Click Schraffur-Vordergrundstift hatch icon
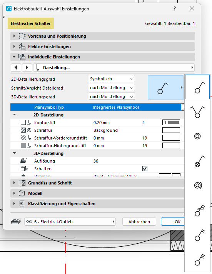 point(23,138)
